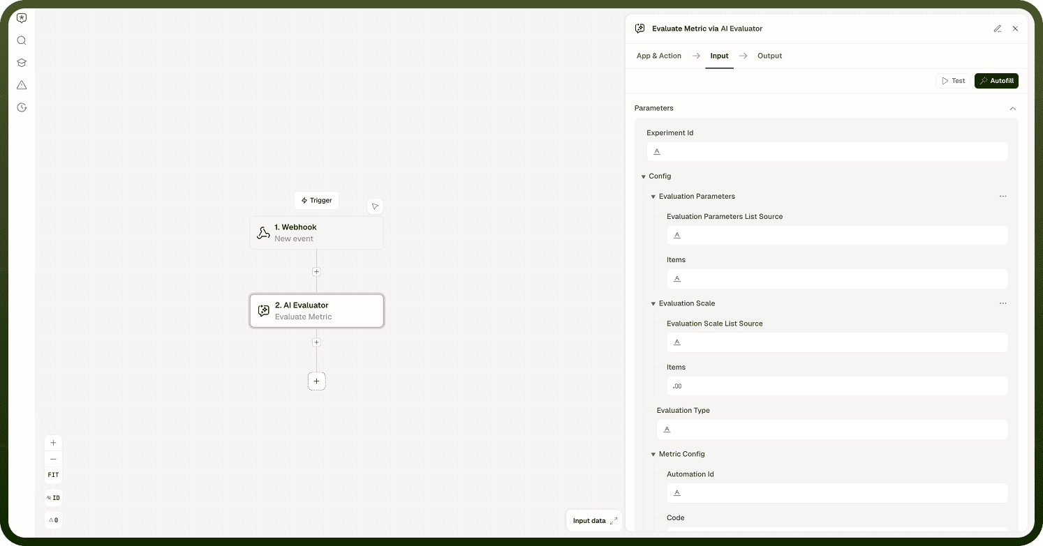Open the more options menu for Evaluation Parameters
The image size is (1043, 546).
pos(1003,197)
